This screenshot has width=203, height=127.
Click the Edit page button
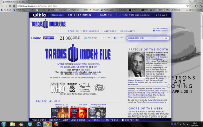(x=47, y=38)
